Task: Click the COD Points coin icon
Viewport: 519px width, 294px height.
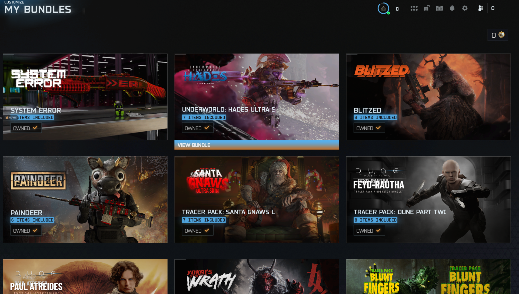Action: click(501, 35)
